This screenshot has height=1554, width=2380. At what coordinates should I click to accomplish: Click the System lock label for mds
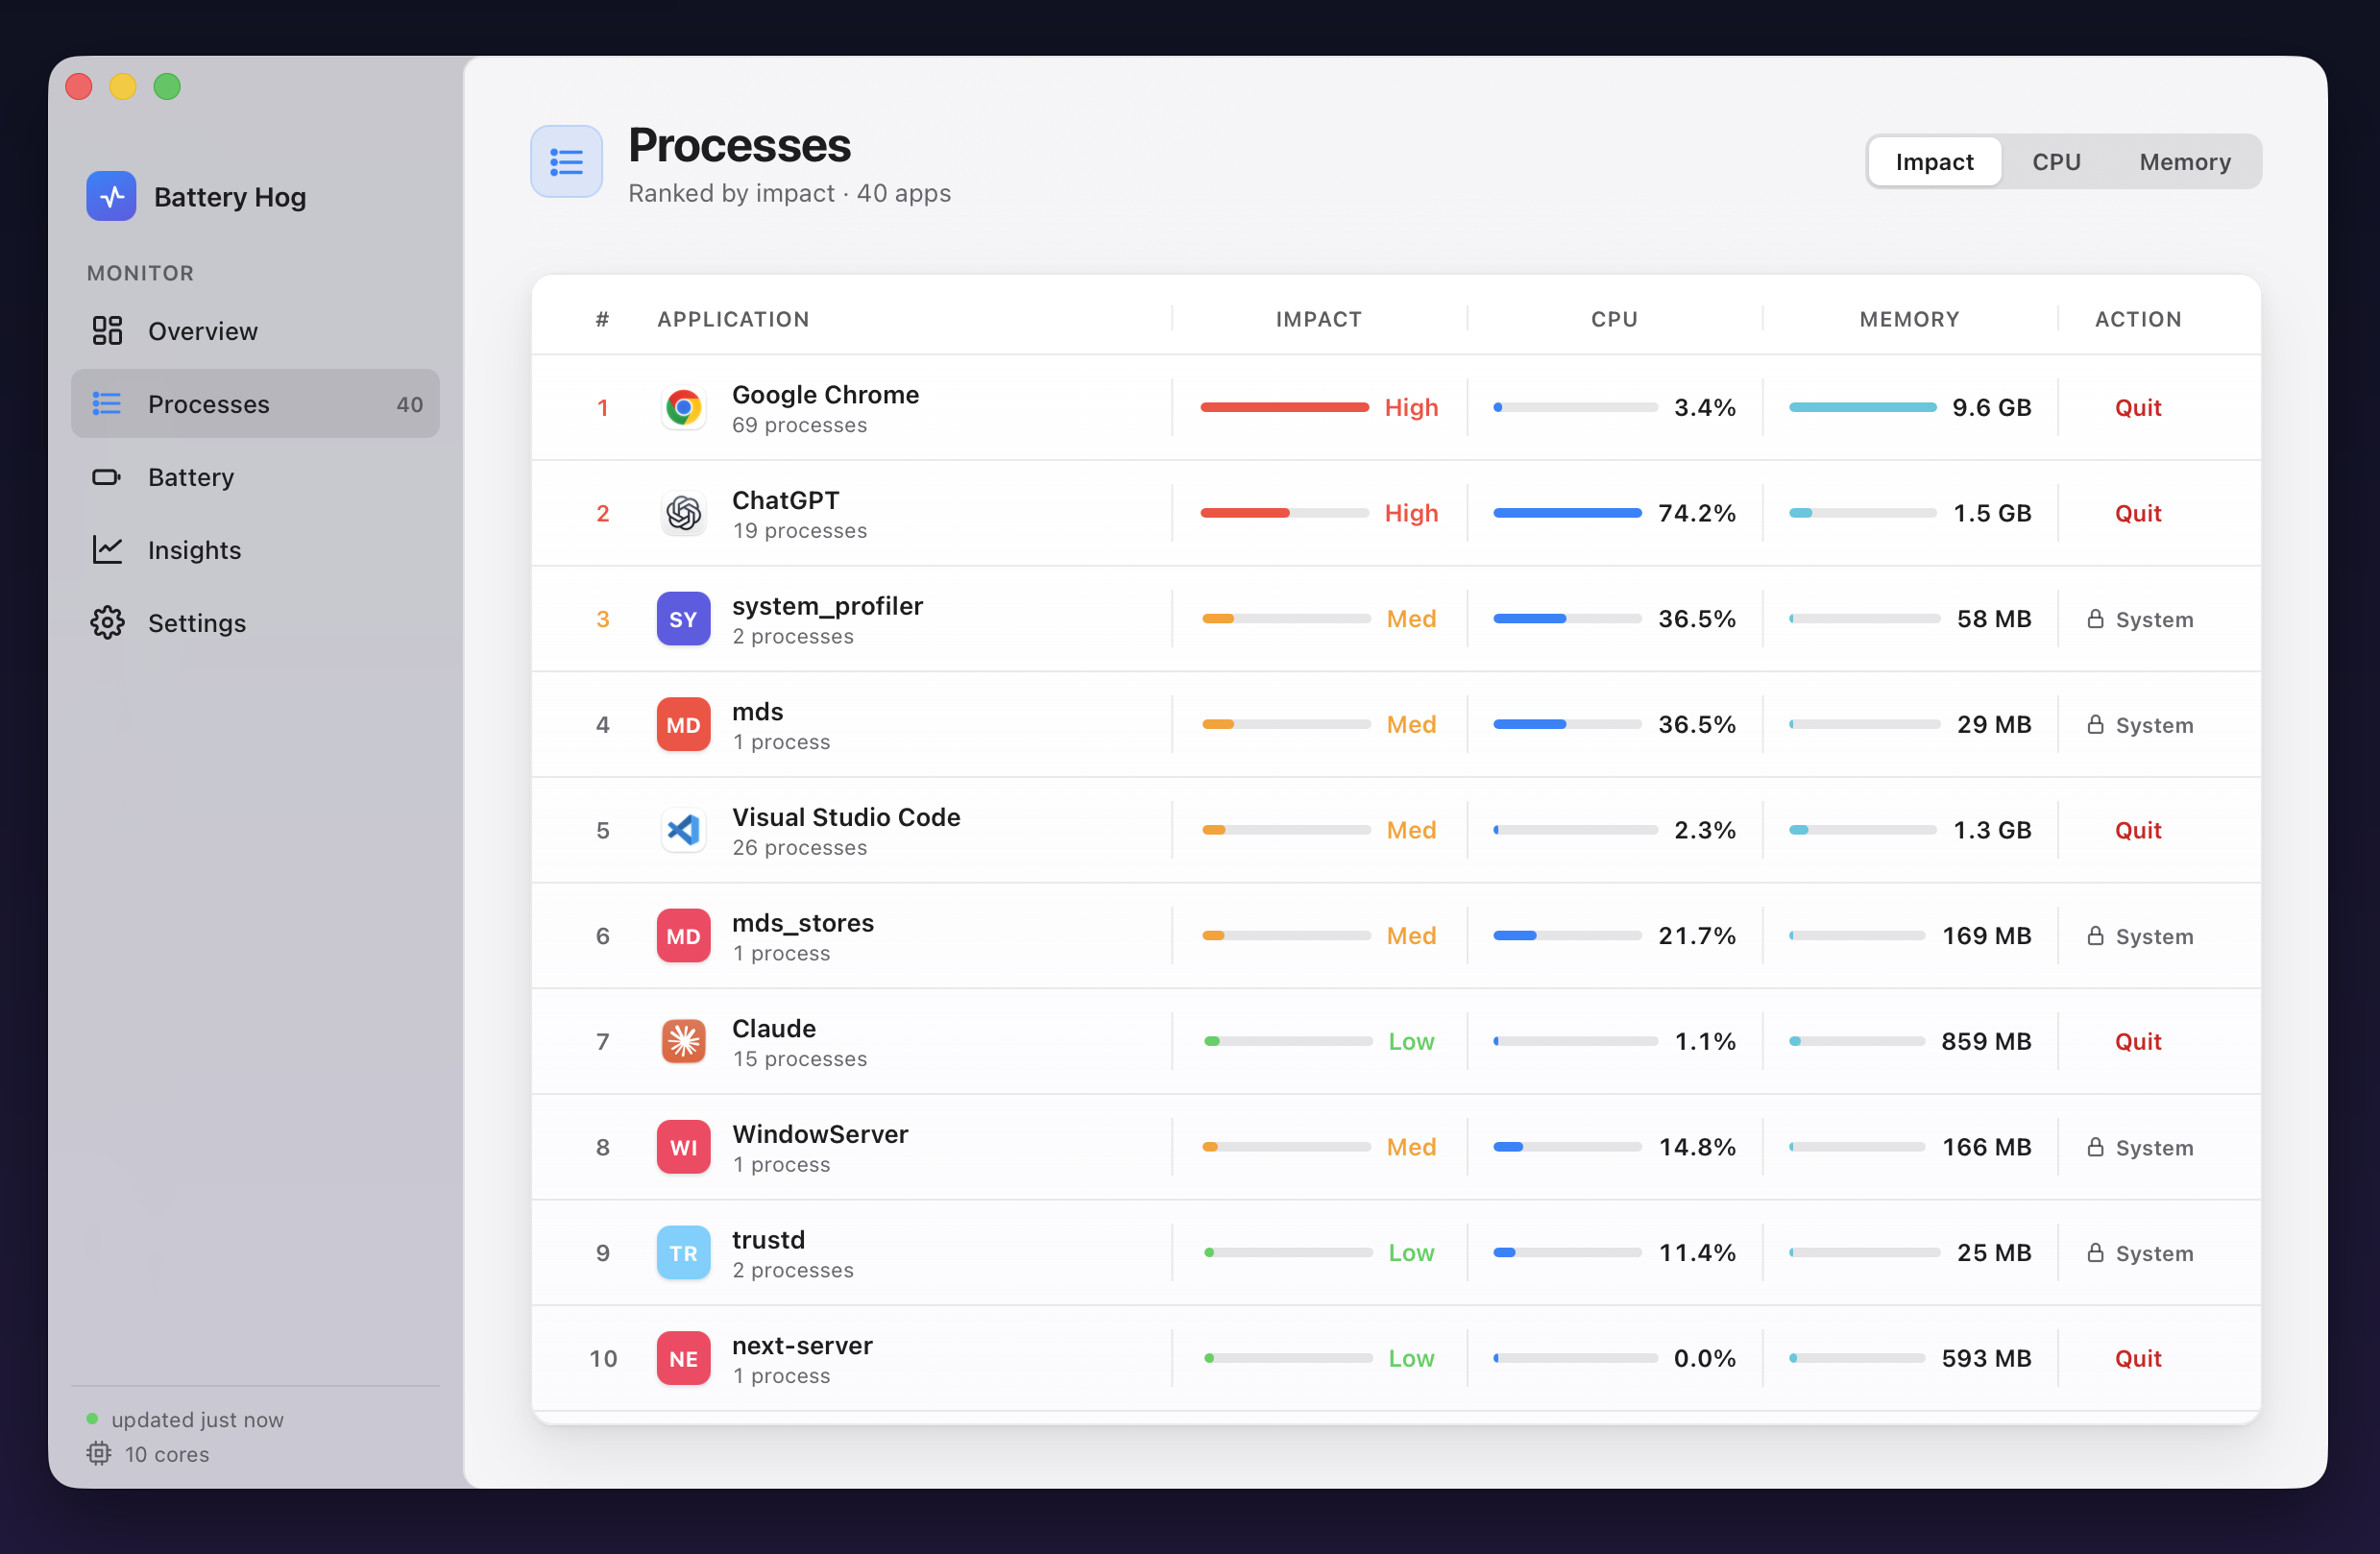(2139, 725)
